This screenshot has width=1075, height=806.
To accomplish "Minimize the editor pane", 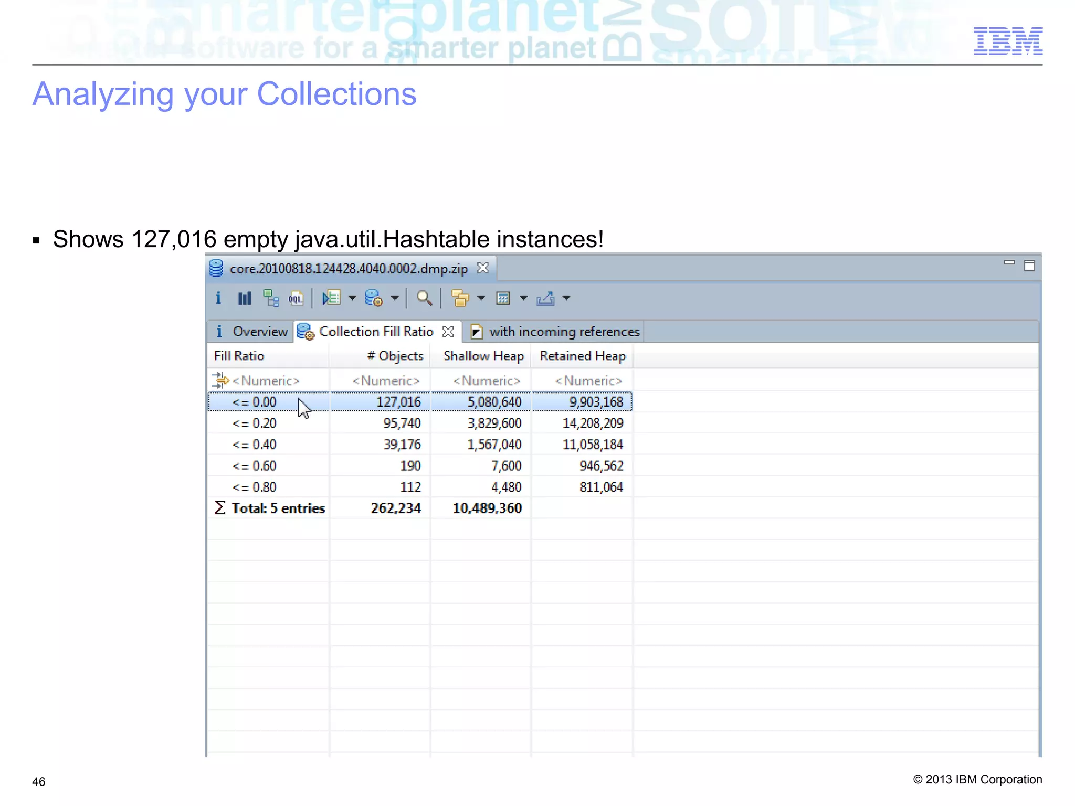I will pos(1009,262).
